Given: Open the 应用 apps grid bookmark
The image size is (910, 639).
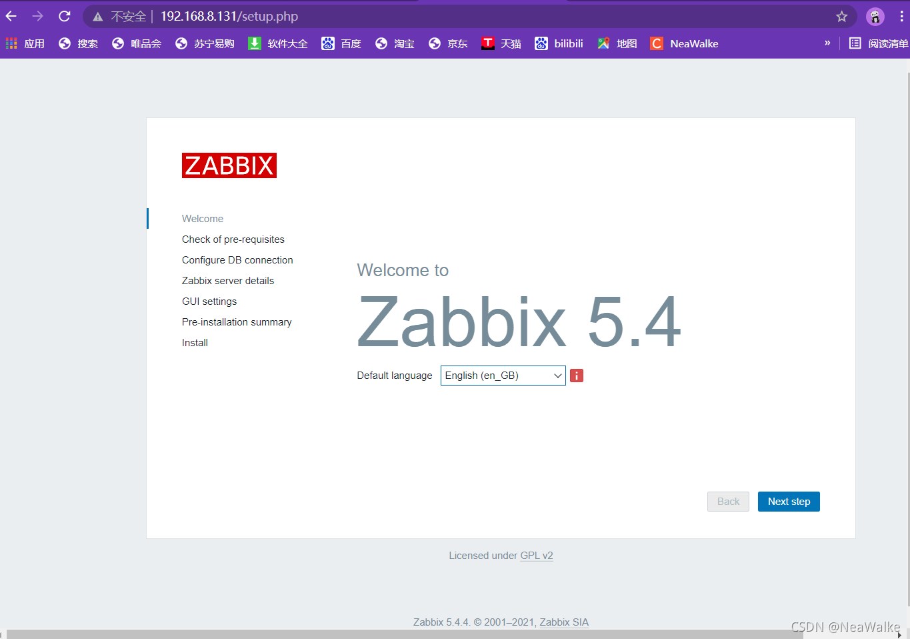Looking at the screenshot, I should tap(25, 43).
